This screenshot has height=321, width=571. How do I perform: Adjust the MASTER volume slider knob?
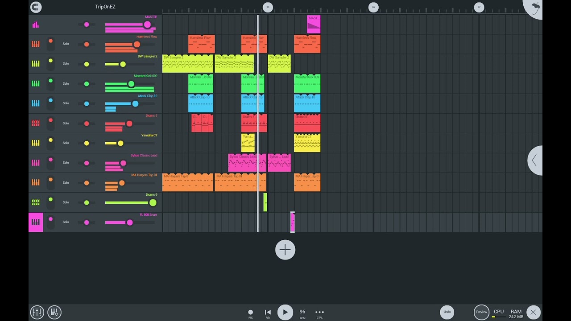pos(147,25)
